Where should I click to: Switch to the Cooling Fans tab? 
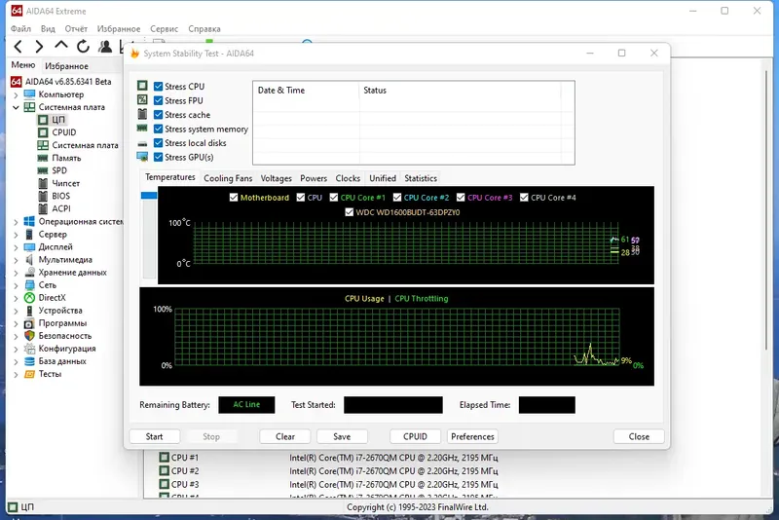(228, 178)
